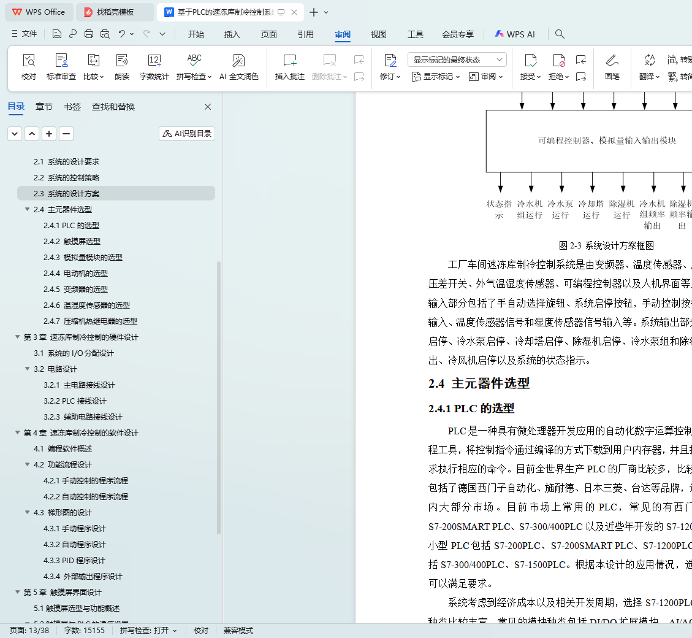
Task: Click the export to PDF icon
Action: (x=73, y=34)
